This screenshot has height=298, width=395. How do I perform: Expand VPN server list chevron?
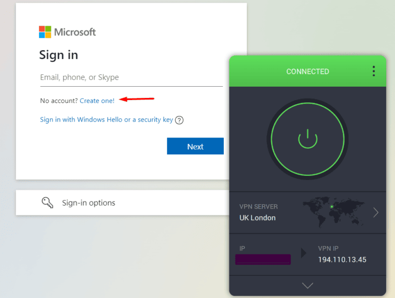pyautogui.click(x=375, y=212)
